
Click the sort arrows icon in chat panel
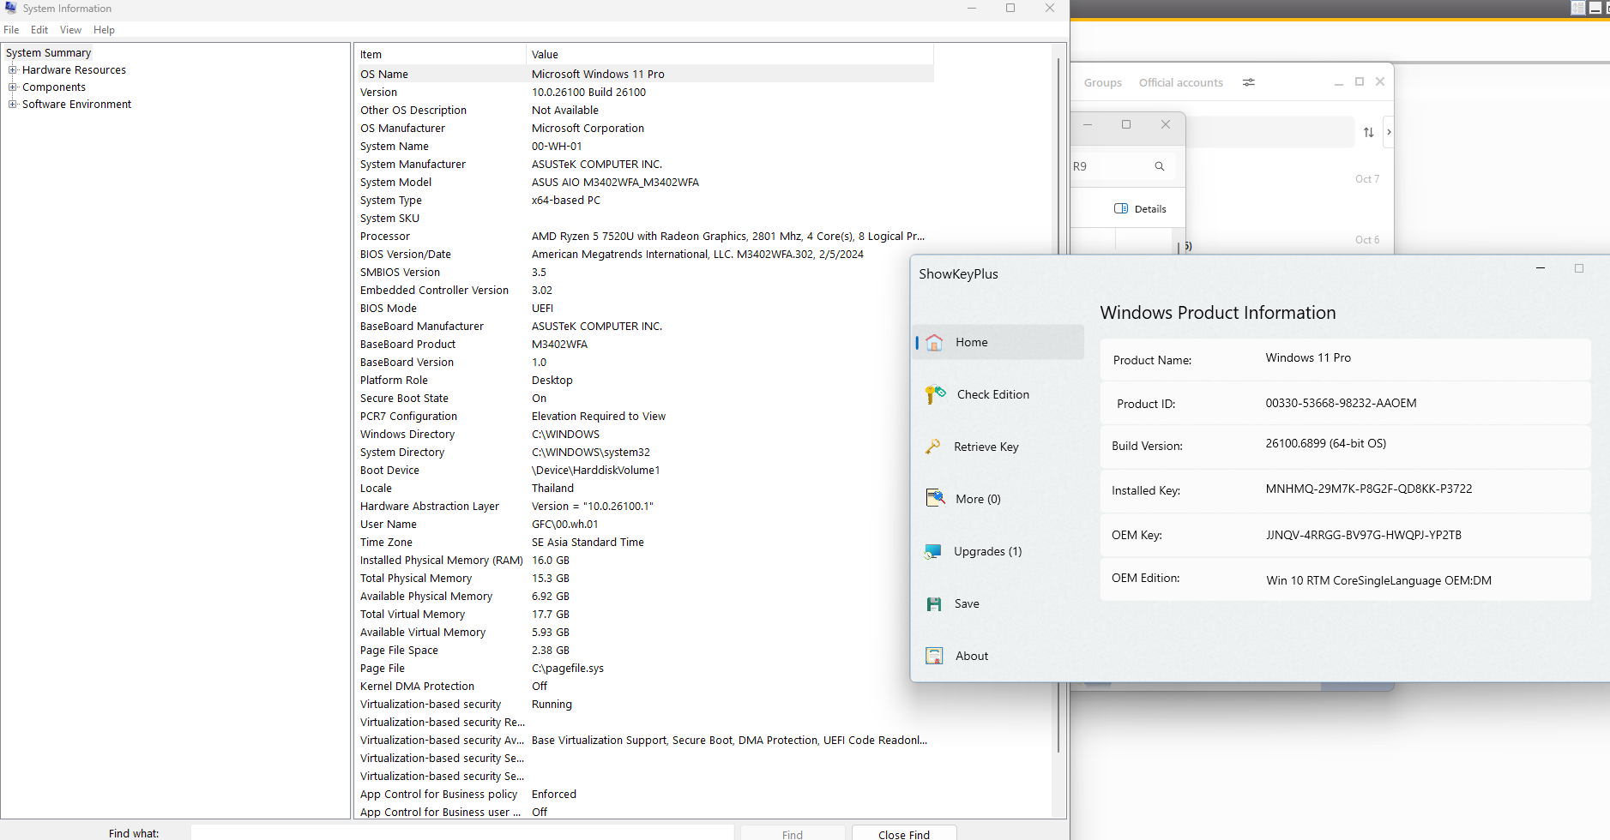(1369, 132)
